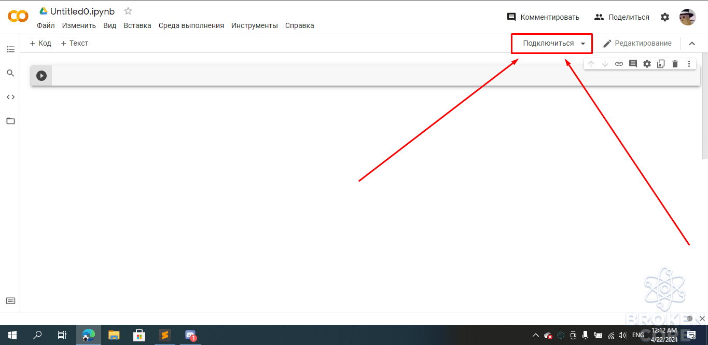
Task: Open the Вставка menu
Action: coord(137,25)
